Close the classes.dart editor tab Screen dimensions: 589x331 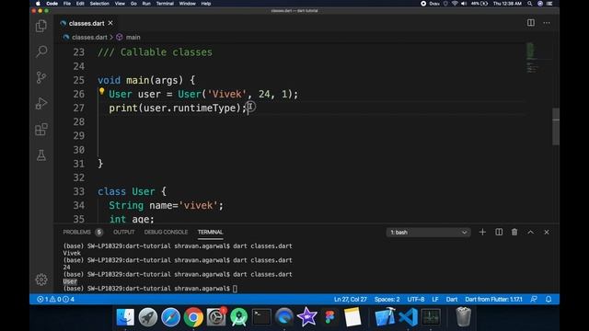click(110, 23)
